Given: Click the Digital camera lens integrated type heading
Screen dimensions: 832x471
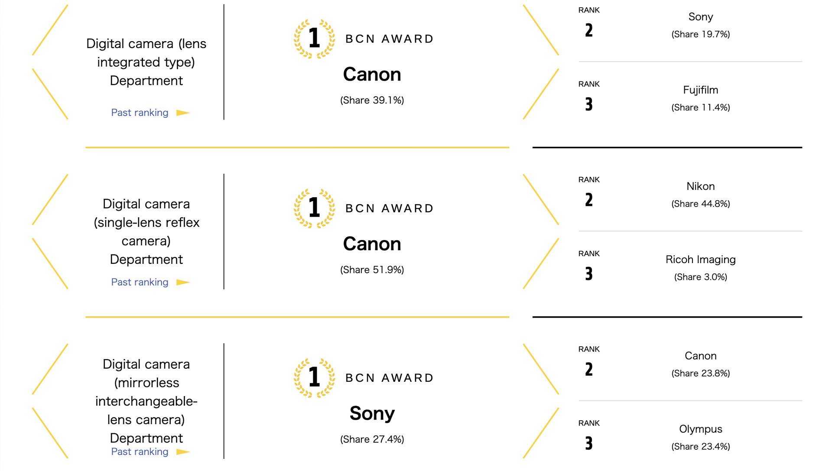Looking at the screenshot, I should coord(146,62).
